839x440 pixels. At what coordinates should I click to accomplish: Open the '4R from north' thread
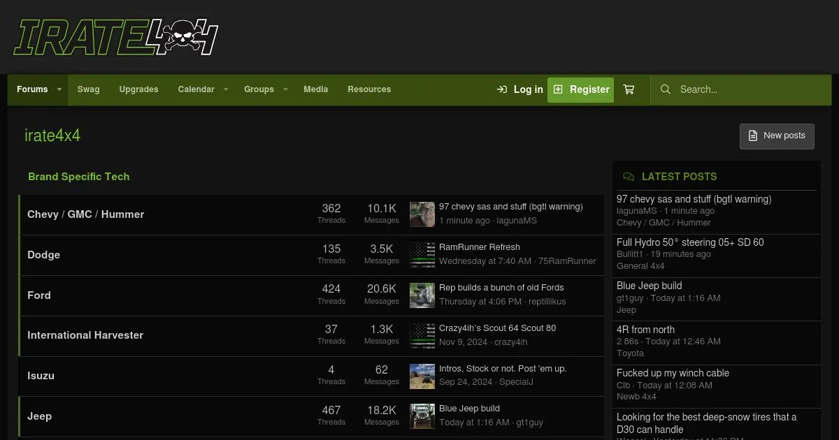pos(645,330)
